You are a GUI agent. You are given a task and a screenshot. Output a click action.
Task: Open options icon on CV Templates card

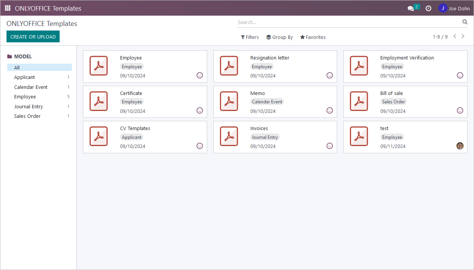(x=200, y=145)
